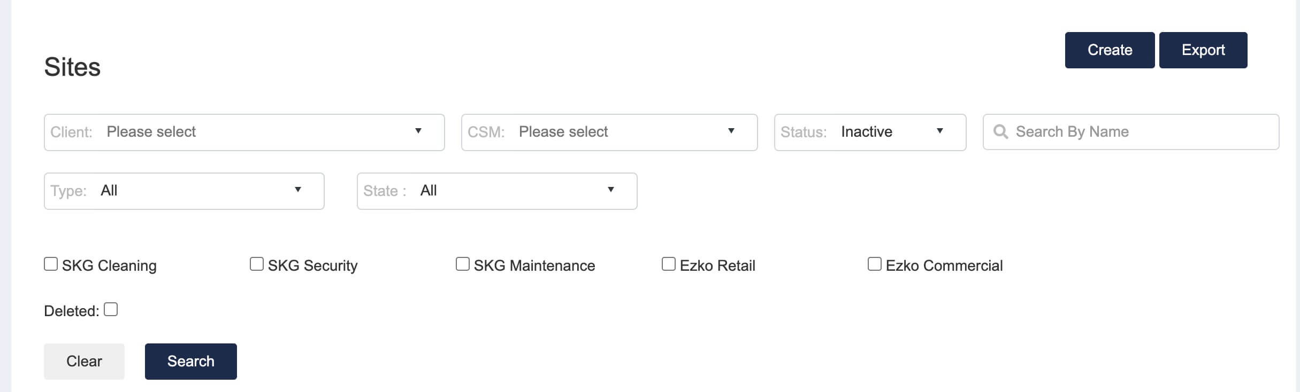Click the Create button
The height and width of the screenshot is (392, 1300).
(x=1110, y=50)
